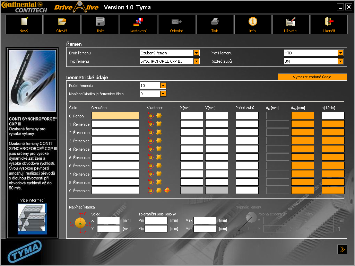Viewport: 355px width, 266px height.
Task: Open a file with Otevřít
Action: coord(62,25)
